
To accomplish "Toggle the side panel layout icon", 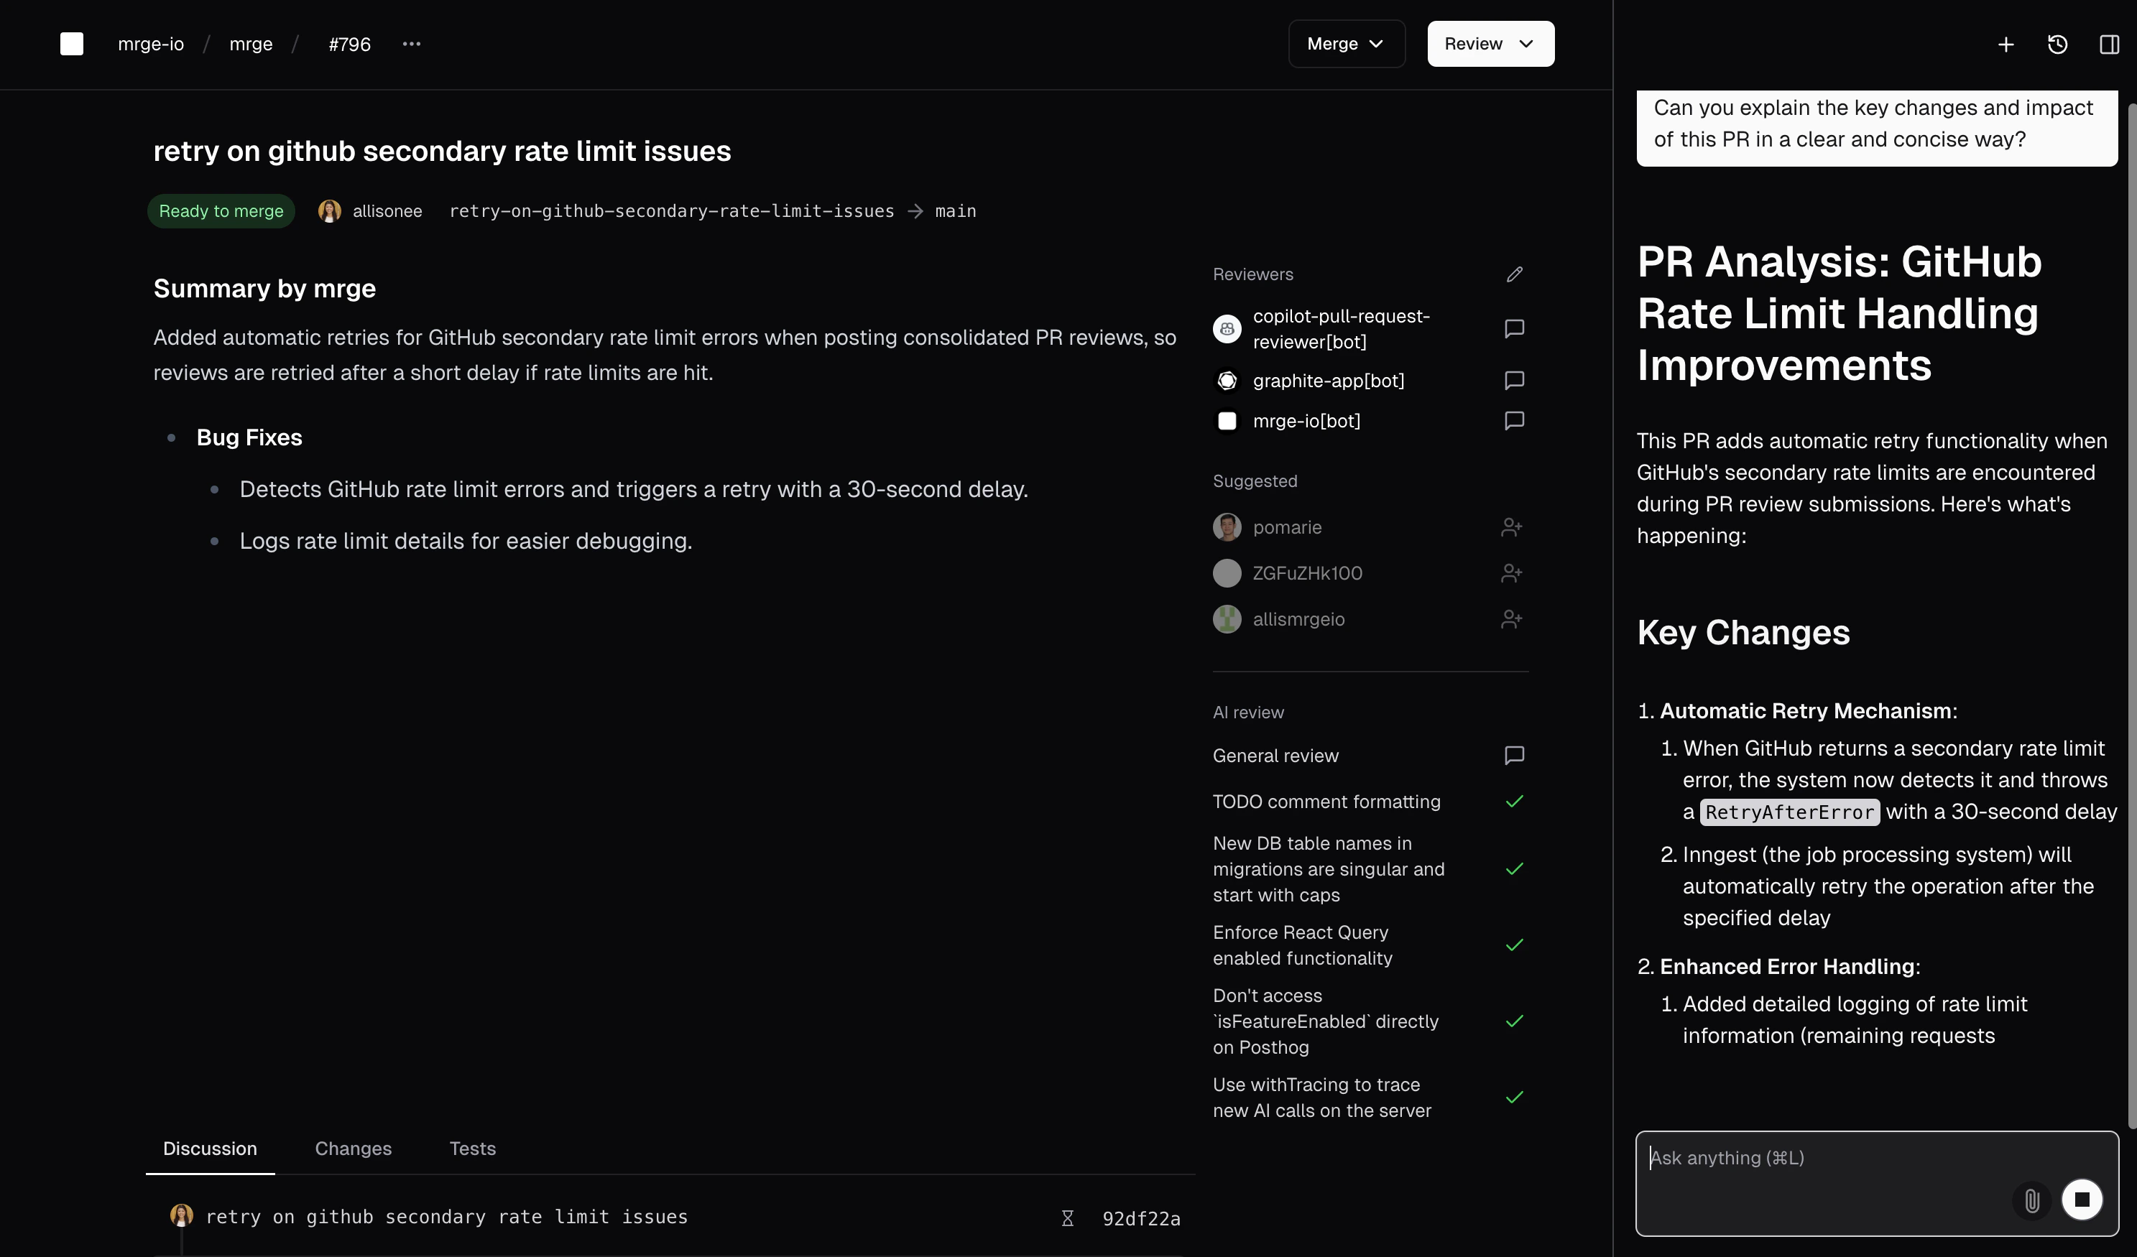I will click(2110, 44).
